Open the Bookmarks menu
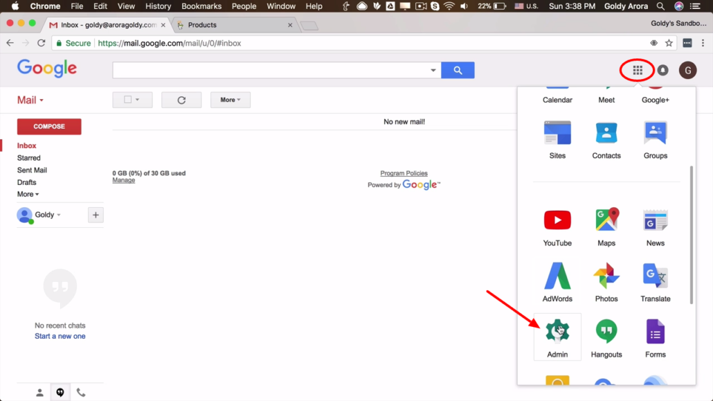The height and width of the screenshot is (401, 713). tap(201, 6)
